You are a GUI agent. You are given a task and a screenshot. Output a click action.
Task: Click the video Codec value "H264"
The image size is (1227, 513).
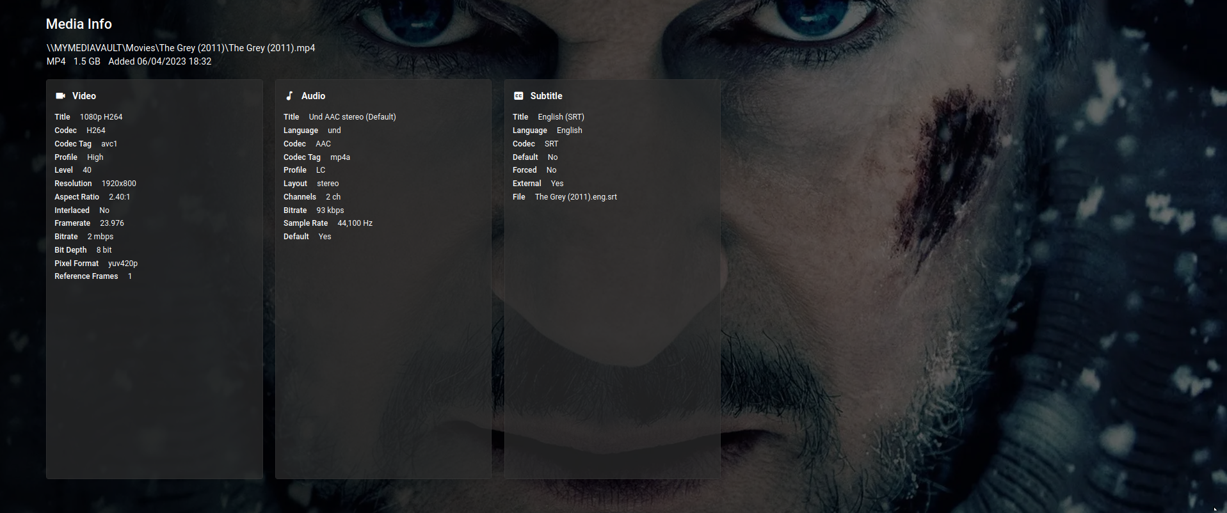(x=96, y=130)
